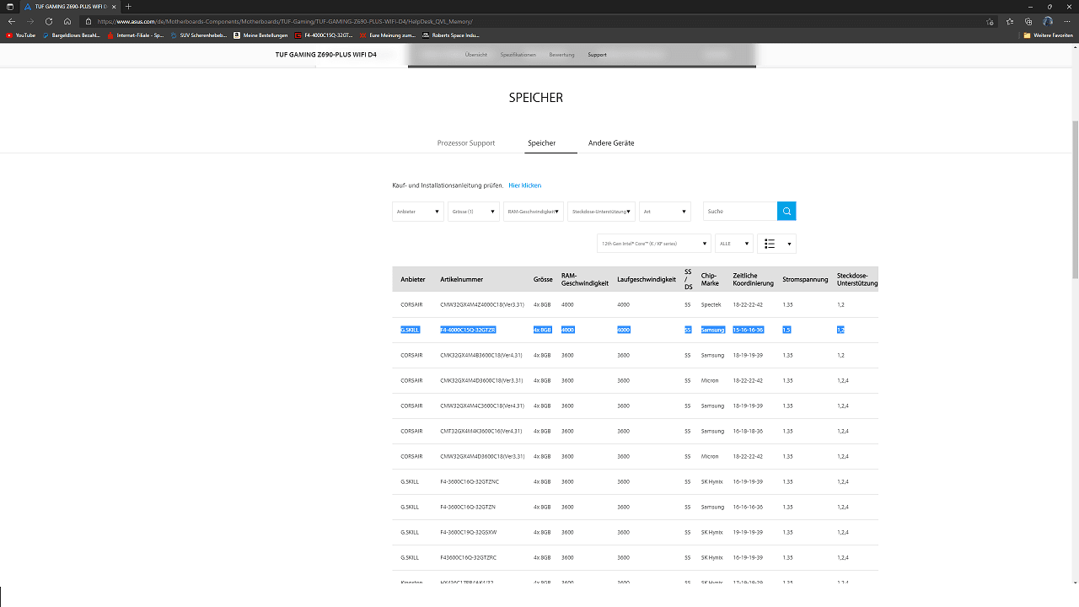Switch to the Andere Geräte tab
Image resolution: width=1079 pixels, height=607 pixels.
coord(611,143)
